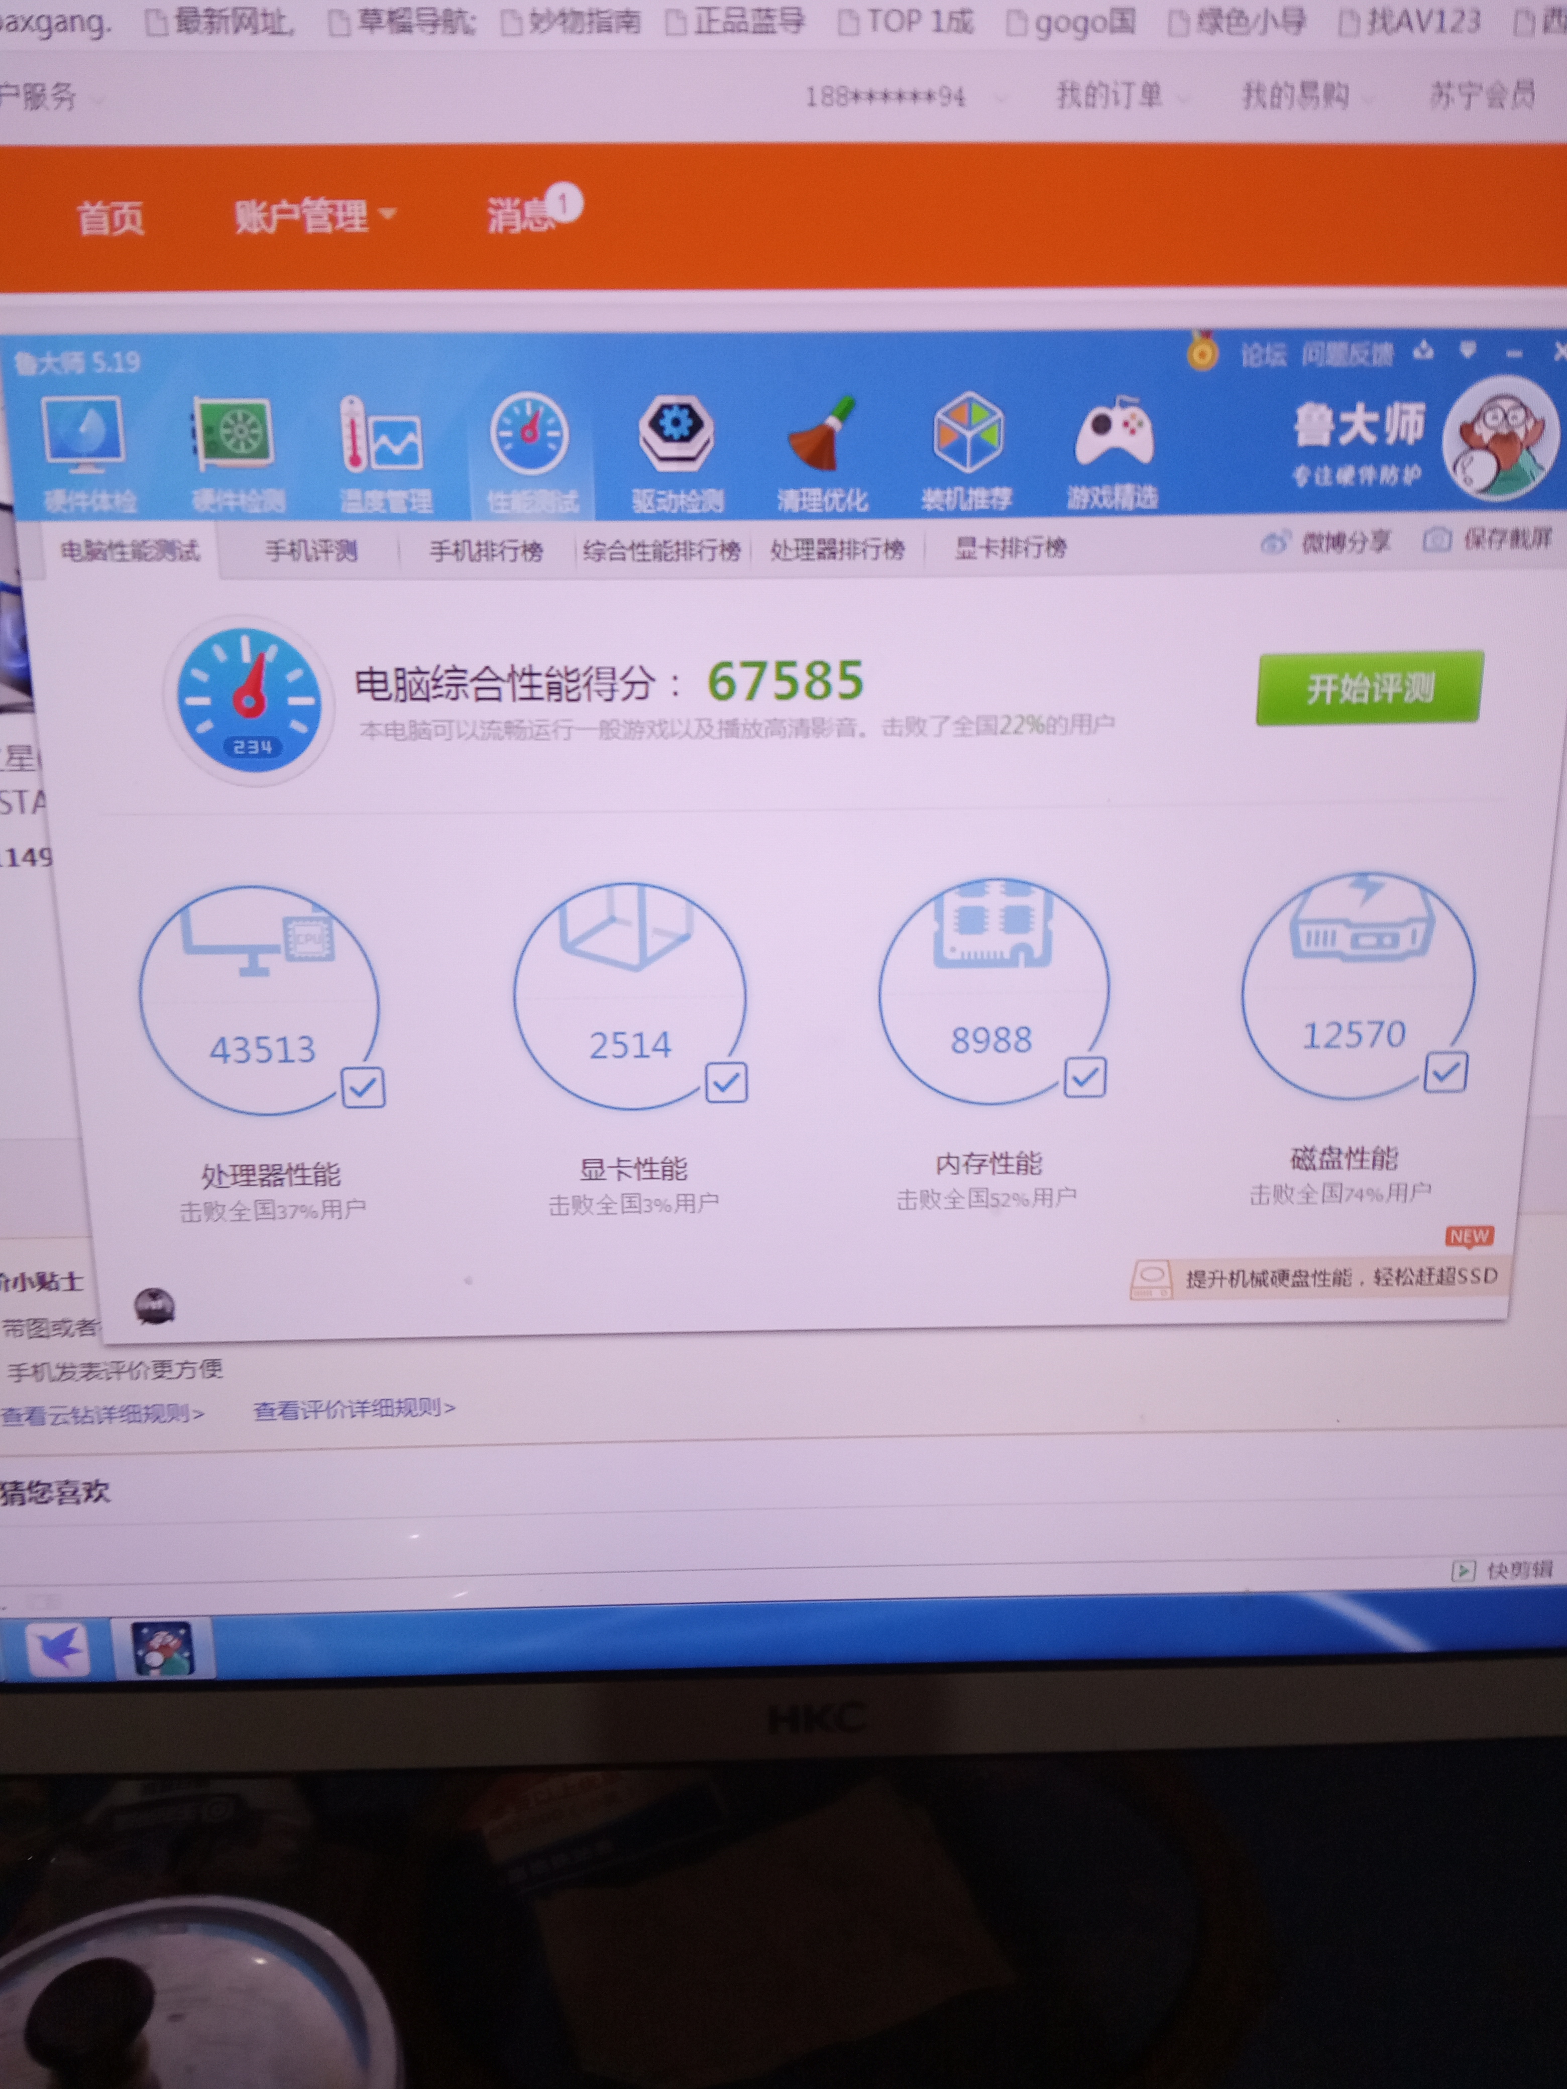The image size is (1567, 2089).
Task: Open the 妙物指南 bookmark
Action: click(572, 21)
